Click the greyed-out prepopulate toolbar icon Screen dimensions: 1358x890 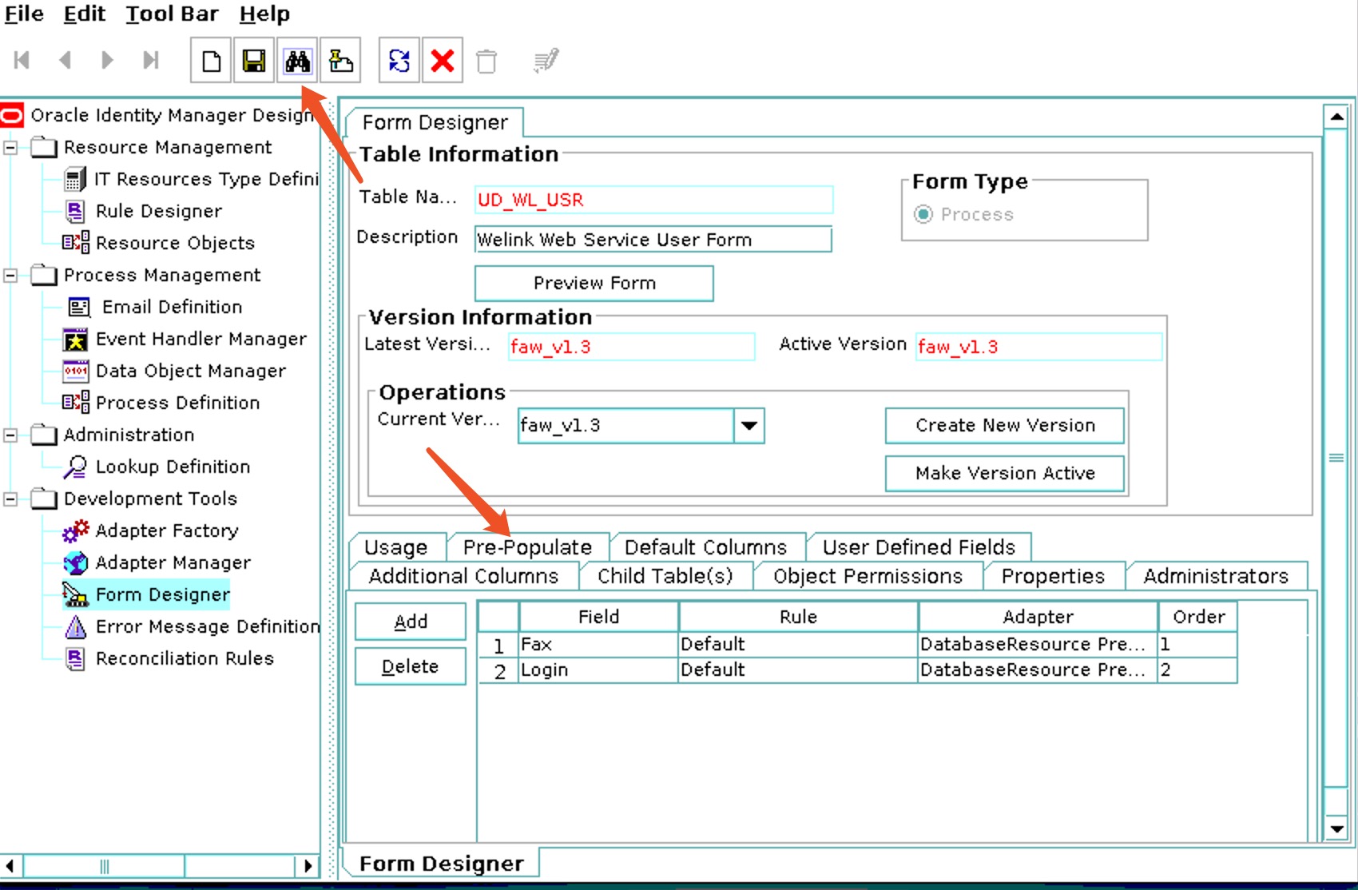pyautogui.click(x=546, y=61)
